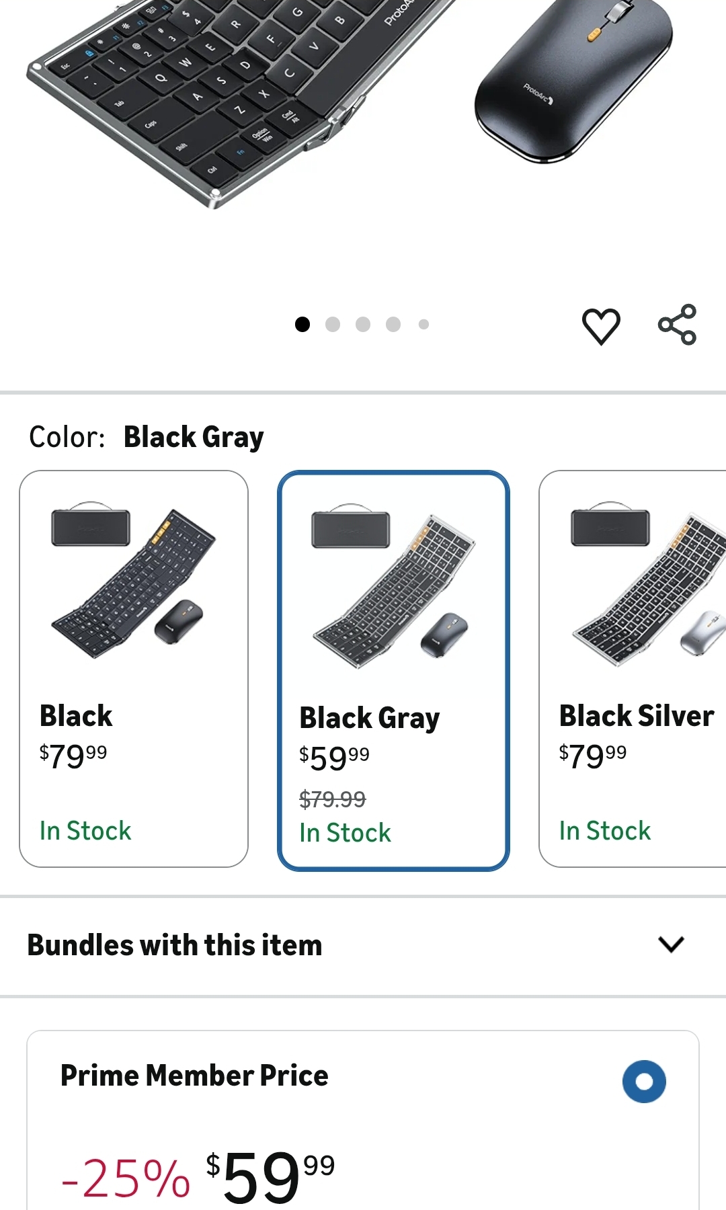Jump to second image carousel dot

pos(333,325)
